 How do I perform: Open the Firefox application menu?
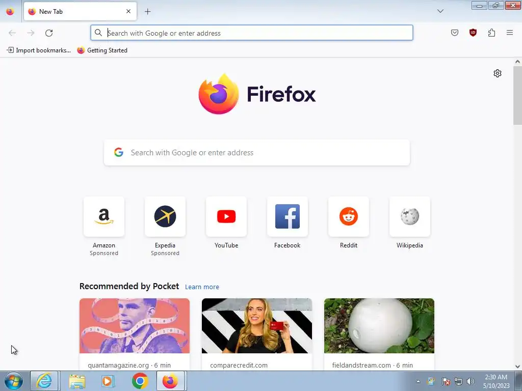tap(510, 33)
